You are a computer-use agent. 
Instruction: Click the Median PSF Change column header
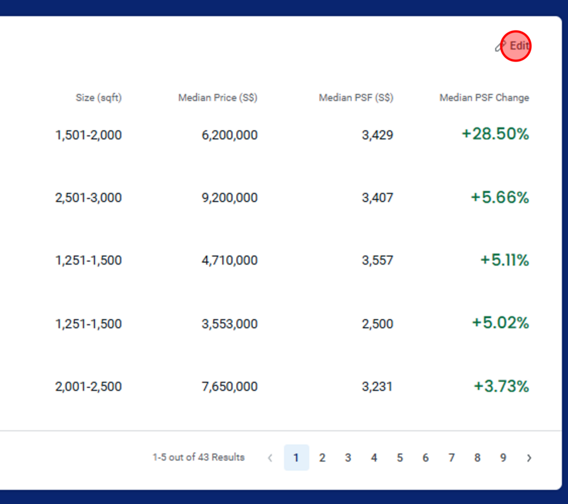[x=484, y=98]
